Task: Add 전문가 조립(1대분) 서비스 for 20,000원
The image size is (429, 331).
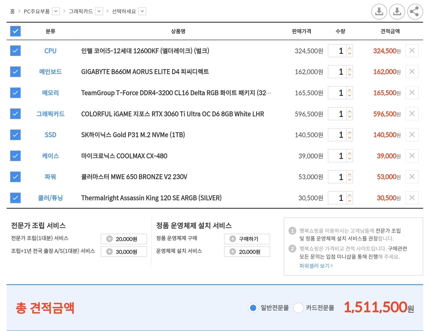Action: coord(124,239)
